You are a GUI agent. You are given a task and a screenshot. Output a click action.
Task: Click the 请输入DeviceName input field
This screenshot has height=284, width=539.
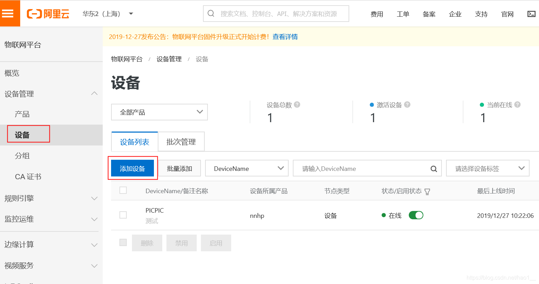(367, 168)
